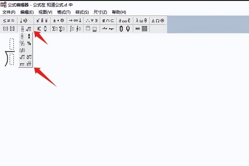Insert the square root template

click(x=22, y=57)
